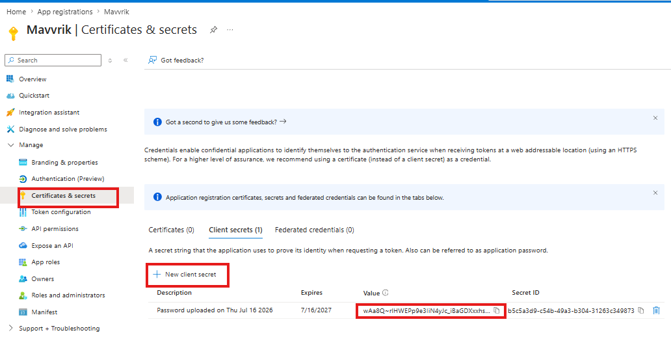The height and width of the screenshot is (339, 671).
Task: Click the expand/collapse all arrows beside Search
Action: click(110, 61)
